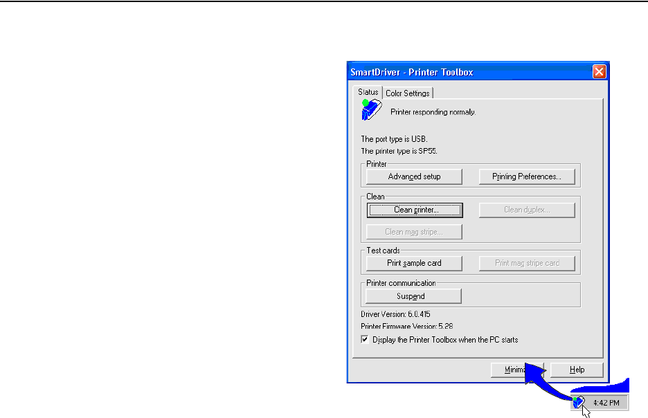648x418 pixels.
Task: Click the 'Driver Version: 6.0.415' text
Action: (x=395, y=314)
